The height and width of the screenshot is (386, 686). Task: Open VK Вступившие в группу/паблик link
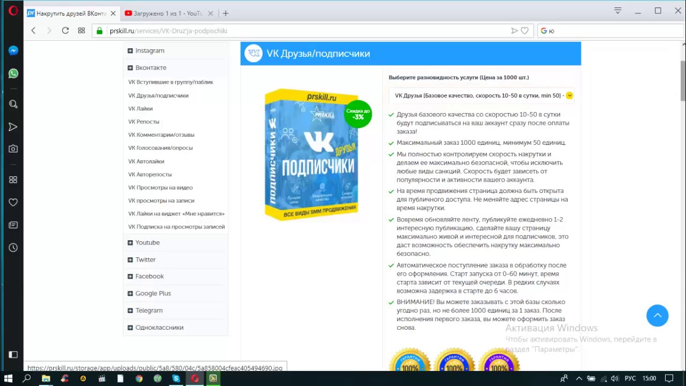pos(170,82)
